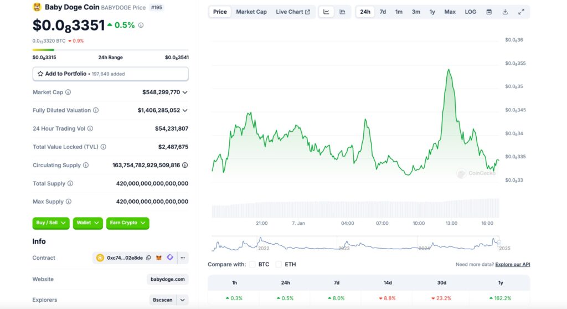Open Earn Crypto dropdown
The image size is (567, 309).
point(128,223)
